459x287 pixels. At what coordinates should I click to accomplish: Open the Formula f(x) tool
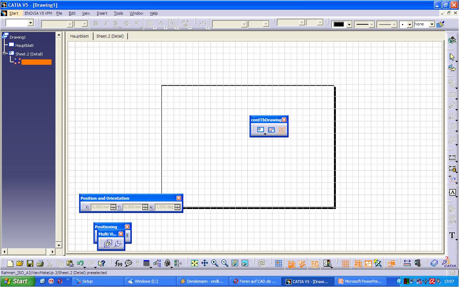tap(119, 263)
